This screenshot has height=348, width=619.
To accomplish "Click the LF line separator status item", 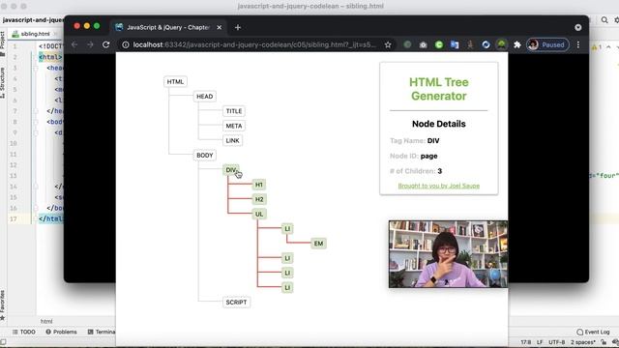I will [x=540, y=342].
